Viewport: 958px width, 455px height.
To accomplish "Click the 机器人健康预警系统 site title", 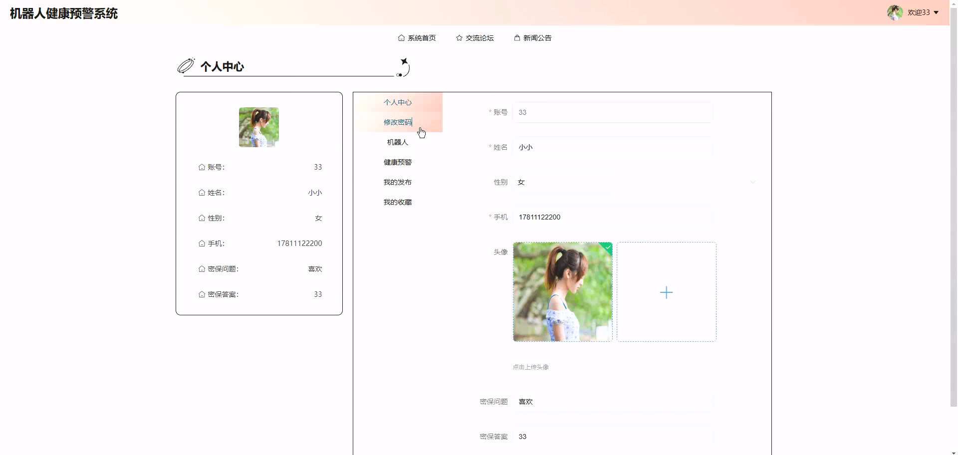I will click(64, 13).
